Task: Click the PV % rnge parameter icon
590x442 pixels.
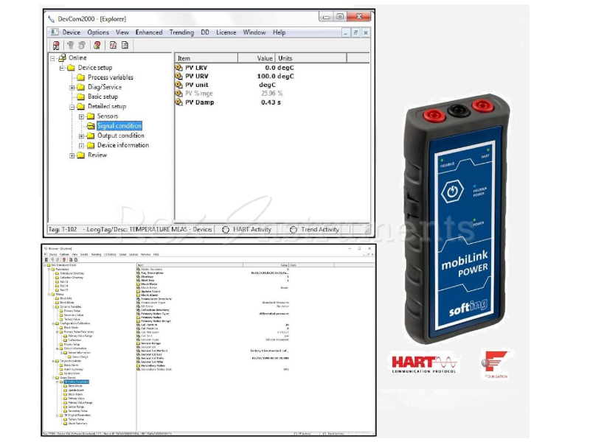Action: pos(178,94)
